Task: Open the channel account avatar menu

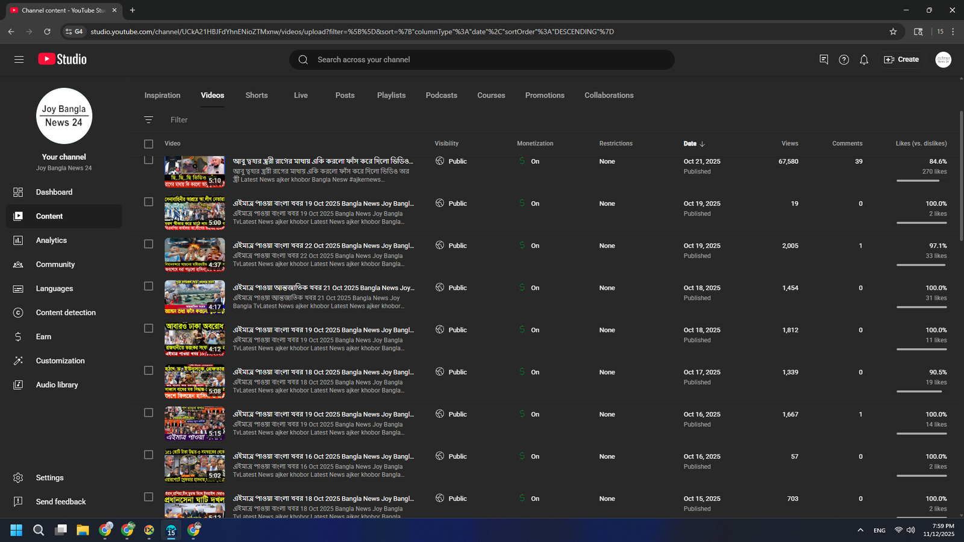Action: click(943, 60)
